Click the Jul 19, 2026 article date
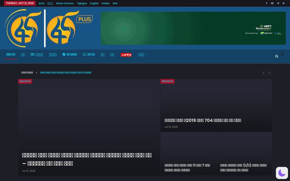This screenshot has height=181, width=290. [x=171, y=127]
